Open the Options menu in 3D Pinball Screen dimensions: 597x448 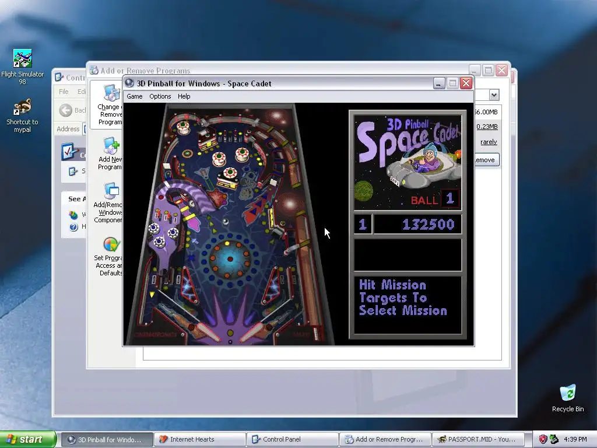point(160,96)
